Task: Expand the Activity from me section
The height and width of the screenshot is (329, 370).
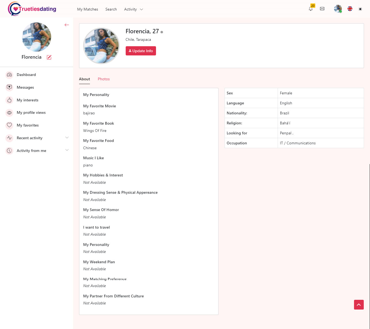Action: pos(67,150)
